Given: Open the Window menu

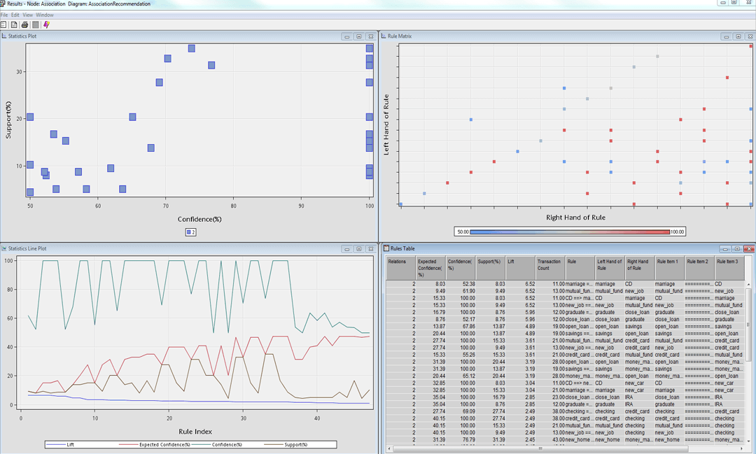Looking at the screenshot, I should tap(45, 15).
